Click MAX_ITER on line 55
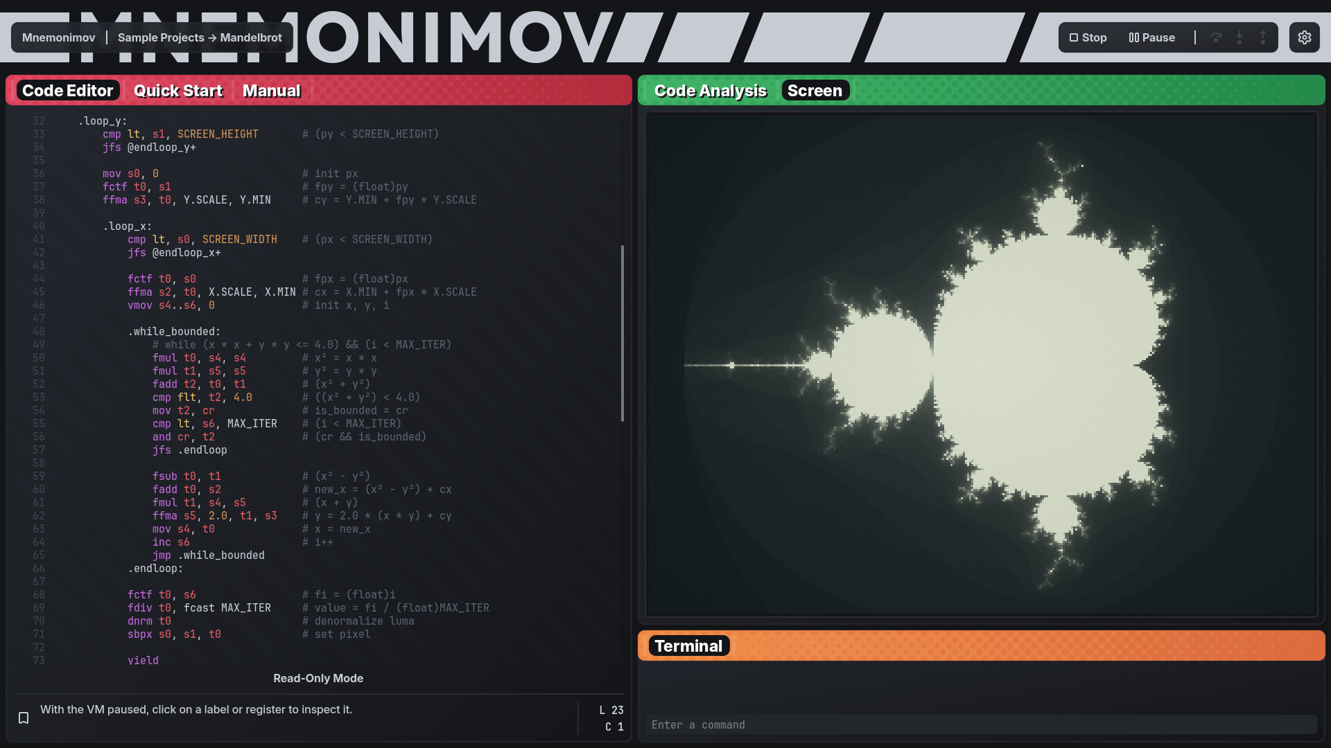The height and width of the screenshot is (748, 1331). (252, 424)
